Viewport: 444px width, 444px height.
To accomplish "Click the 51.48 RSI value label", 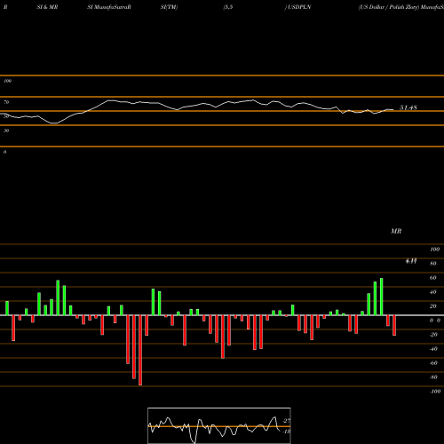I will 408,107.
